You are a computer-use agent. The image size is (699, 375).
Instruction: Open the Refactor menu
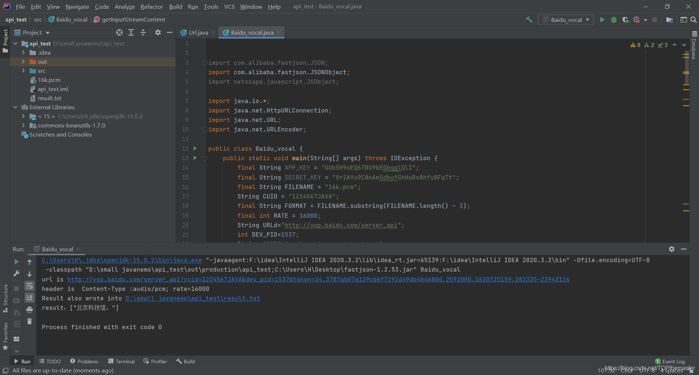point(151,7)
